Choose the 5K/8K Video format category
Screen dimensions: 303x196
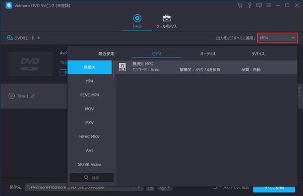(x=89, y=164)
